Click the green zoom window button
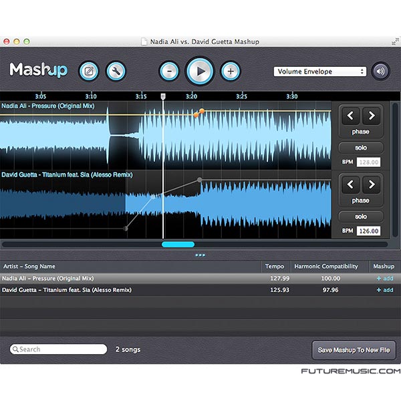This screenshot has height=401, width=401. 27,41
